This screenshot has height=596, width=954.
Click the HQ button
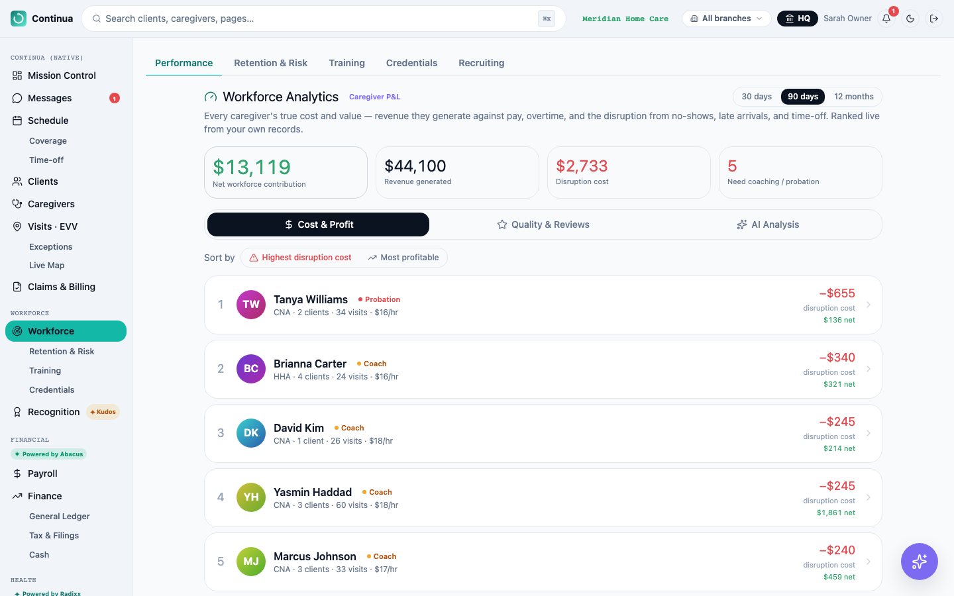798,19
